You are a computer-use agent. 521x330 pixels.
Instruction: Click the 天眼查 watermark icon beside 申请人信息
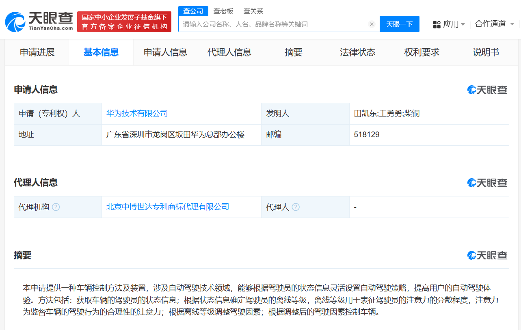(471, 90)
